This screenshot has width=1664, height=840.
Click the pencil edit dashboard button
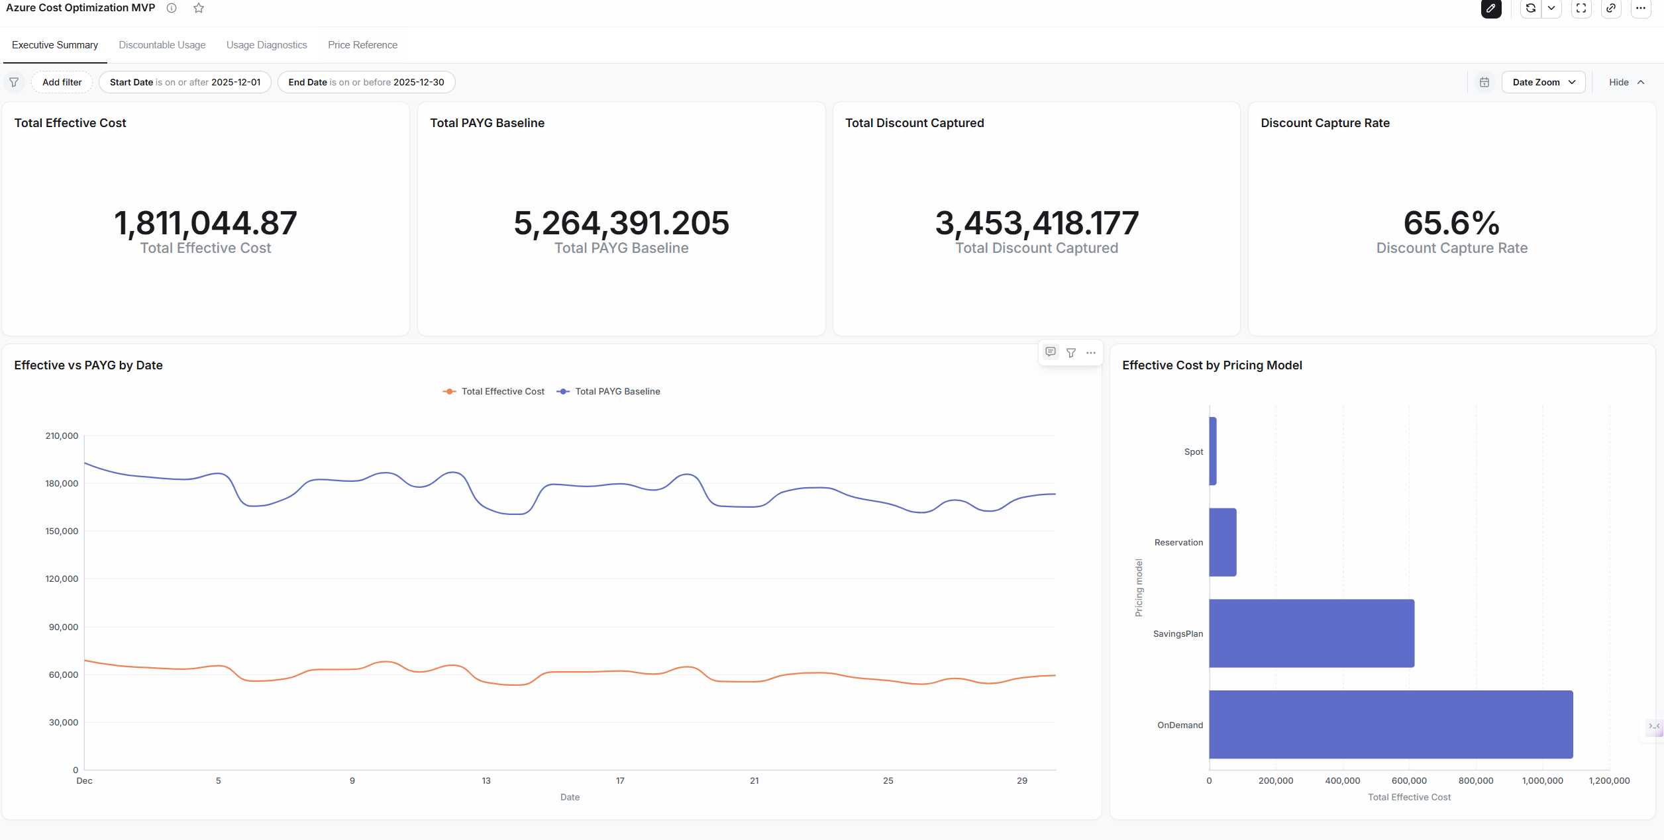[1491, 9]
